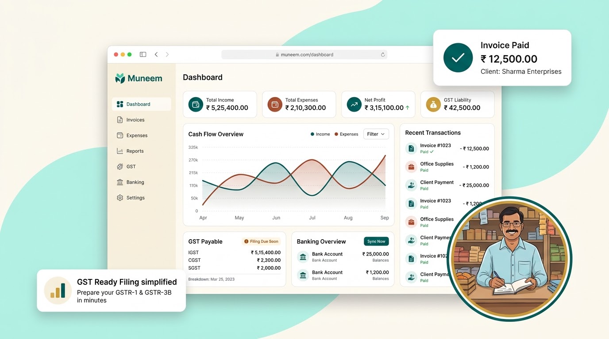Click the IGST amount ₹ 5,15,400.00
Screen dimensions: 609x339
[x=266, y=252]
